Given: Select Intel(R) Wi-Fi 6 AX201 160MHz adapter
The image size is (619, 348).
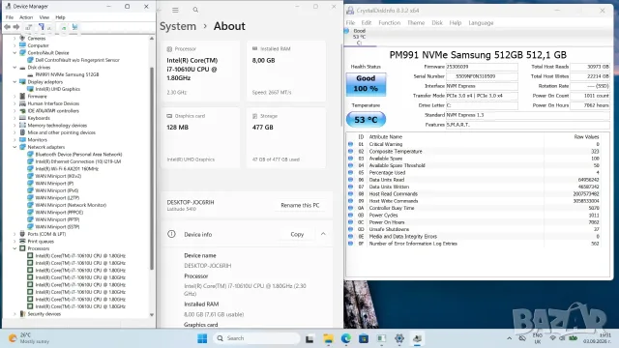Looking at the screenshot, I should [67, 168].
